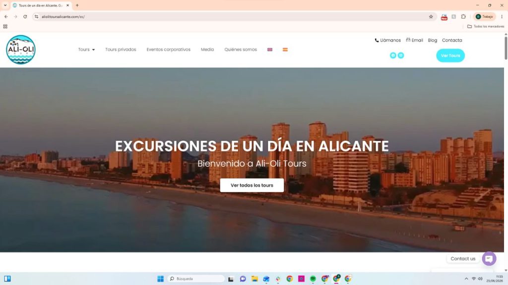Open the widgets panel icon at taskbar left
508x285 pixels.
(7, 279)
